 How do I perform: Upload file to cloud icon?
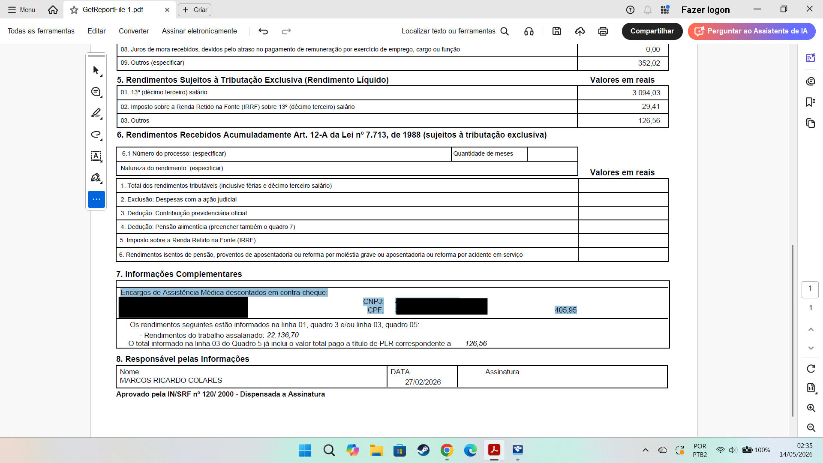pyautogui.click(x=580, y=31)
